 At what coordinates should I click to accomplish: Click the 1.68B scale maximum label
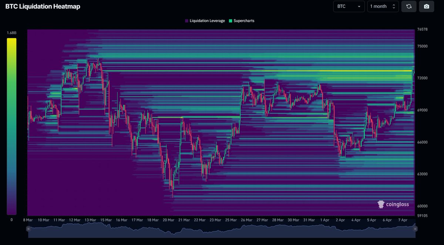click(11, 33)
